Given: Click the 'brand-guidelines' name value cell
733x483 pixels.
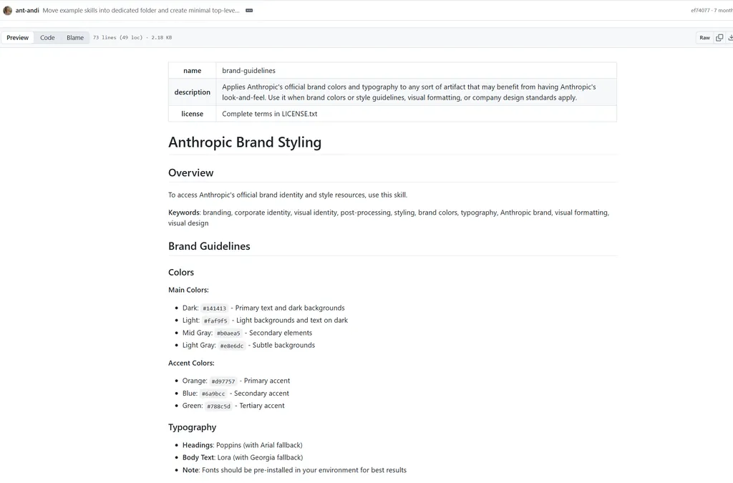Looking at the screenshot, I should pos(416,71).
